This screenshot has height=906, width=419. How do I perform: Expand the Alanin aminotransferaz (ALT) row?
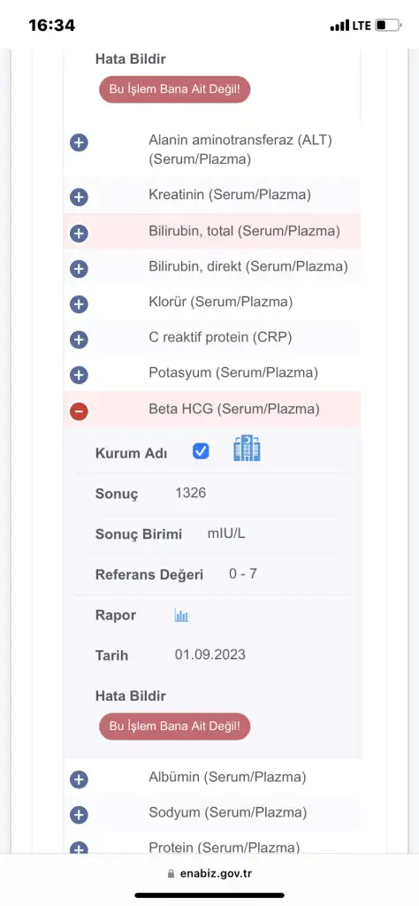(x=79, y=142)
